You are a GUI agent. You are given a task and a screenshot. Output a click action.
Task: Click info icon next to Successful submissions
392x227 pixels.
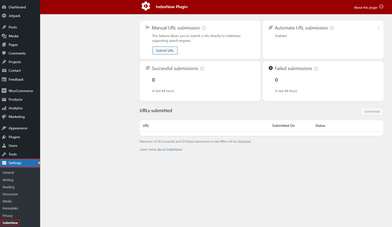point(202,69)
